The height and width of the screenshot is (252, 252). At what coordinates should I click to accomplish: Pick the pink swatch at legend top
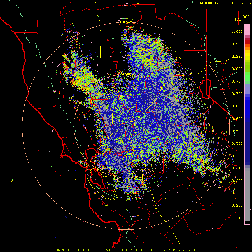click(x=247, y=30)
